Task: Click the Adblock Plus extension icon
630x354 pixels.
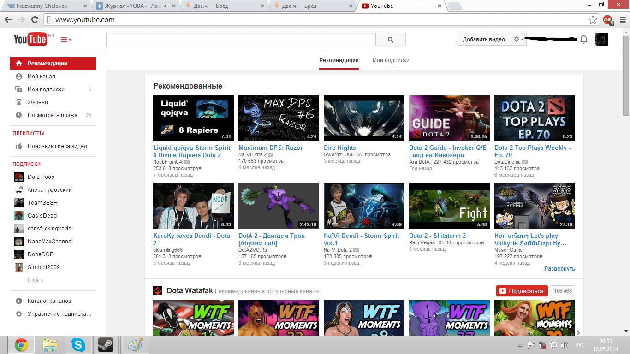Action: [607, 20]
